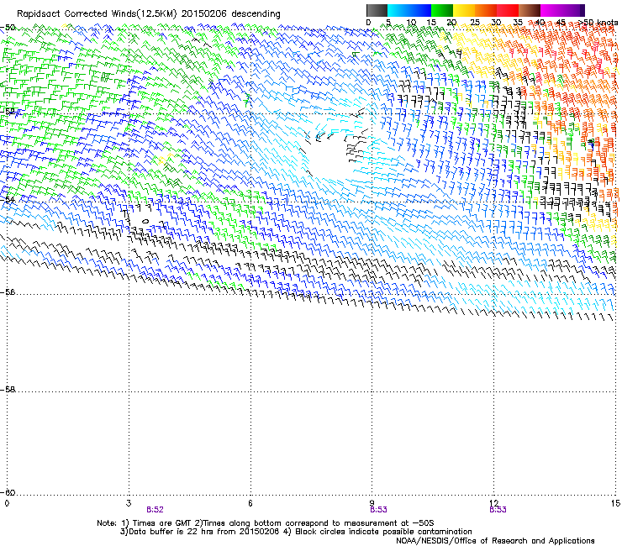Click the cyan segment of the wind legend
This screenshot has height=546, width=622.
398,10
